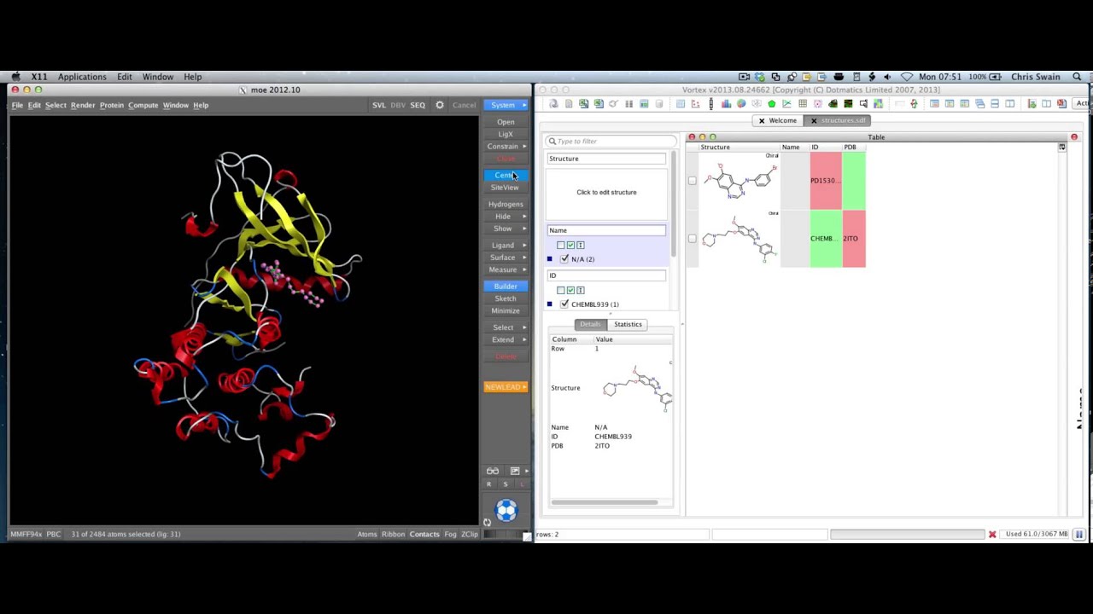Open the MOE Compute menu
The image size is (1093, 614).
143,105
